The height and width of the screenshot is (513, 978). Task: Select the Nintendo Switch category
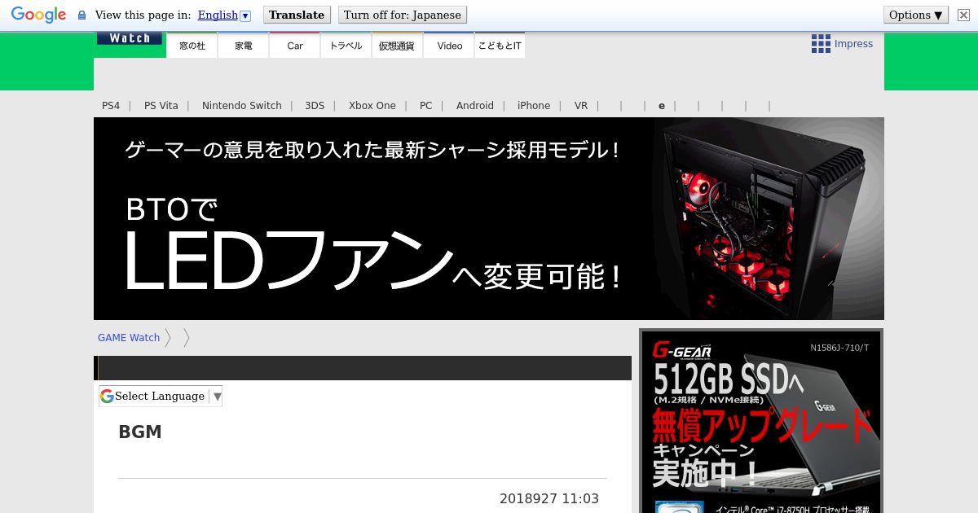click(242, 106)
